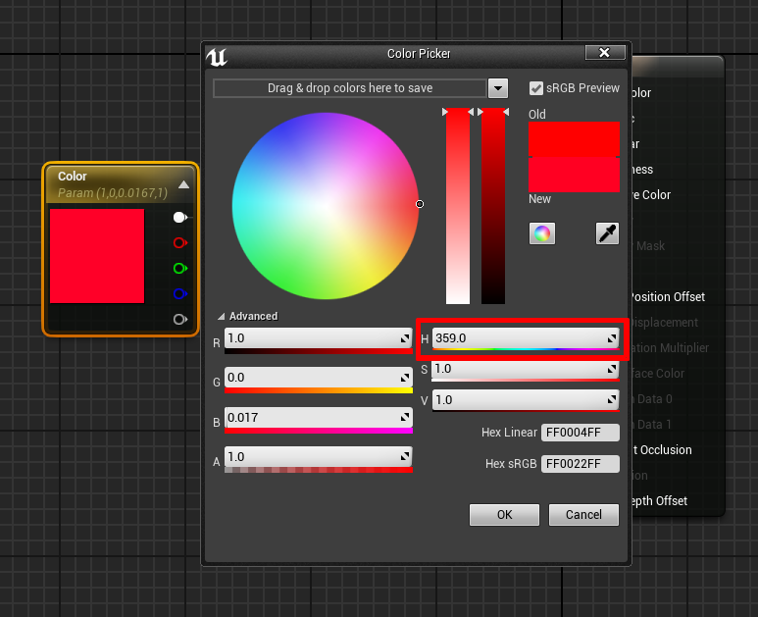
Task: Click the saturation vertical slider bar
Action: click(458, 206)
